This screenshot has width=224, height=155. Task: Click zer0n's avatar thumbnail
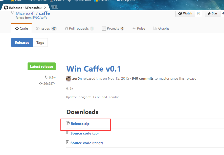pos(69,79)
